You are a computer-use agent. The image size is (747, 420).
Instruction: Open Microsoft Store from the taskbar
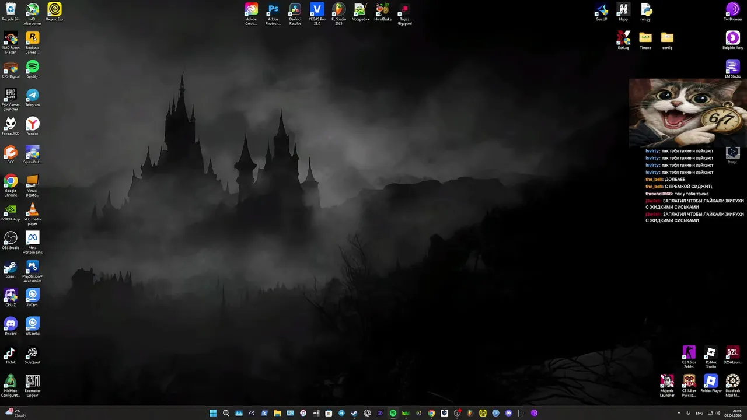click(329, 413)
